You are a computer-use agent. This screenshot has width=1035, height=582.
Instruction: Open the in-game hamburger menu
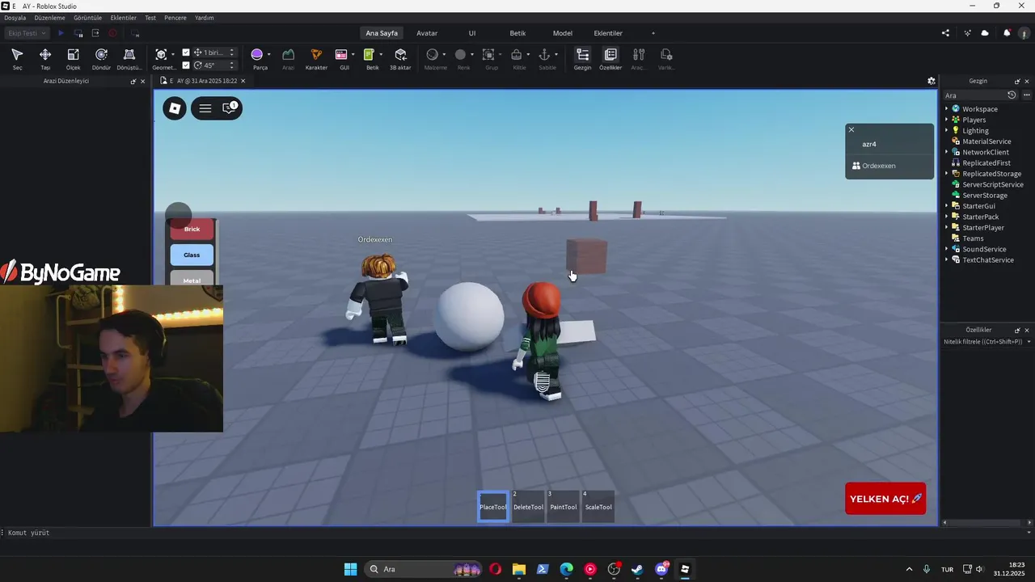(205, 108)
